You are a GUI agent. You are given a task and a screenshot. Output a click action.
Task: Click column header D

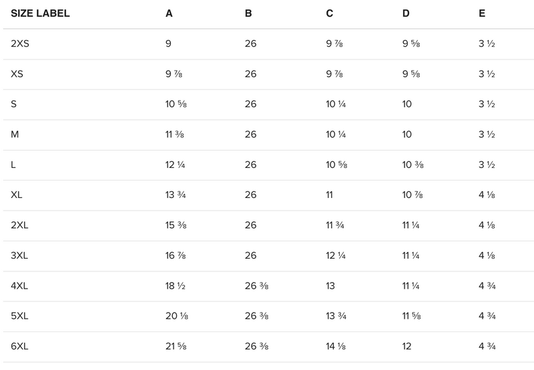[x=407, y=13]
